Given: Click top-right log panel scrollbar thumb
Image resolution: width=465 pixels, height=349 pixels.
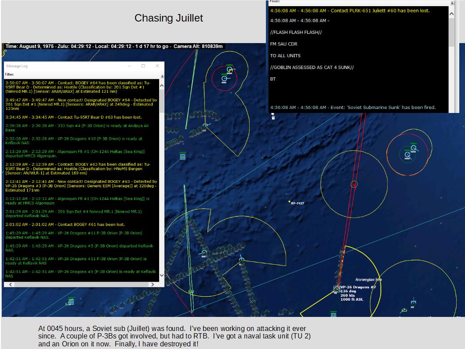Looking at the screenshot, I should pos(451,32).
